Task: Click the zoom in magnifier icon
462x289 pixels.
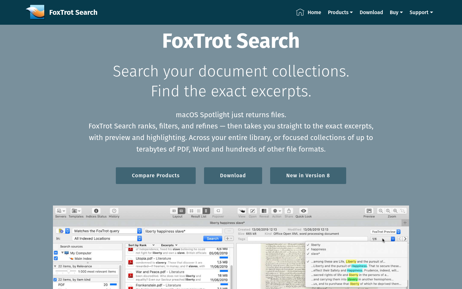Action: [x=395, y=211]
